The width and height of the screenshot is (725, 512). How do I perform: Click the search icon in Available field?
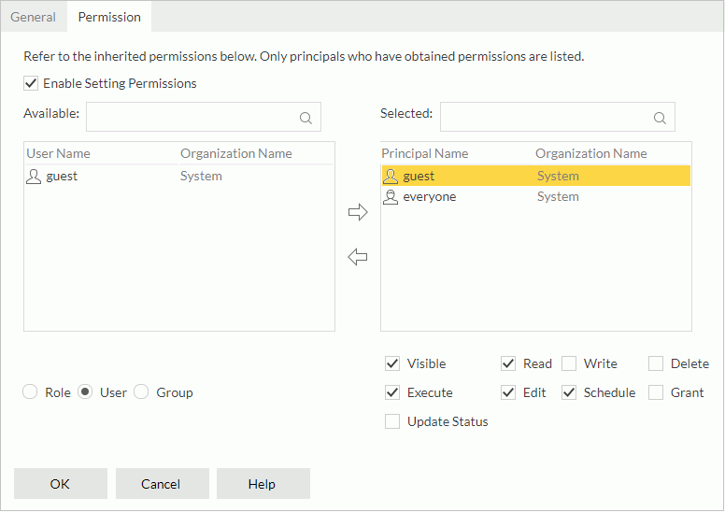click(x=306, y=118)
